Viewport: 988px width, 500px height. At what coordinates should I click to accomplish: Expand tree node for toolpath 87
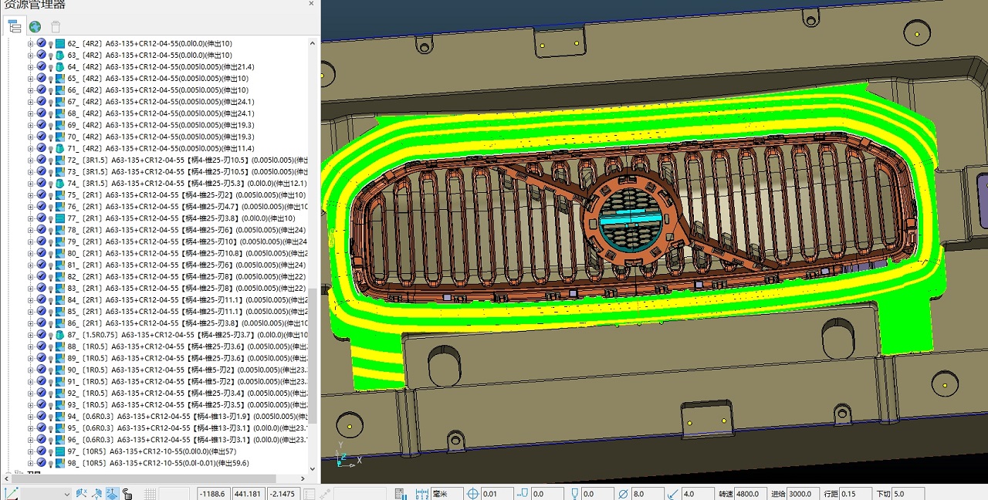pos(31,335)
